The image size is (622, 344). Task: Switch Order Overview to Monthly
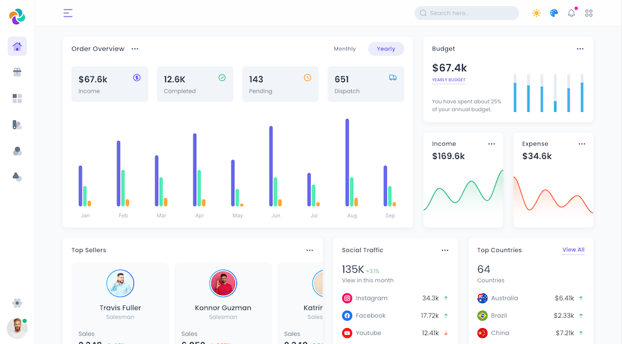click(345, 49)
